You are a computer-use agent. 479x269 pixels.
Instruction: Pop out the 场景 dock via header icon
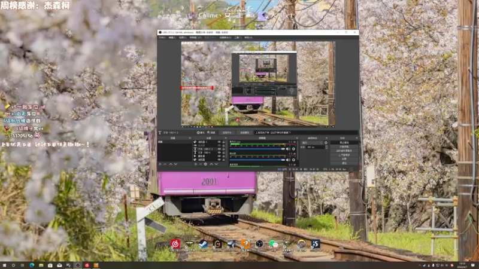tap(190, 138)
